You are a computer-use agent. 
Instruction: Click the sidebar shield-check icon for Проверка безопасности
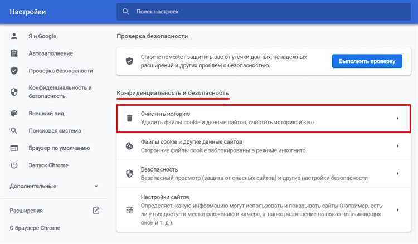point(14,71)
